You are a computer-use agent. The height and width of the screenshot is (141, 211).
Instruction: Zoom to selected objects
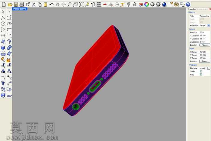point(87,5)
